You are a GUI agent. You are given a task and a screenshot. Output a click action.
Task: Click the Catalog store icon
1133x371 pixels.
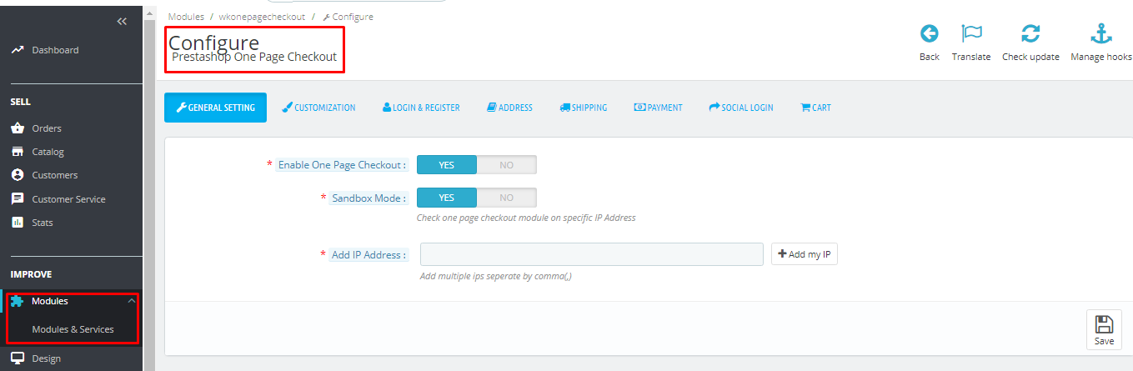[x=17, y=152]
